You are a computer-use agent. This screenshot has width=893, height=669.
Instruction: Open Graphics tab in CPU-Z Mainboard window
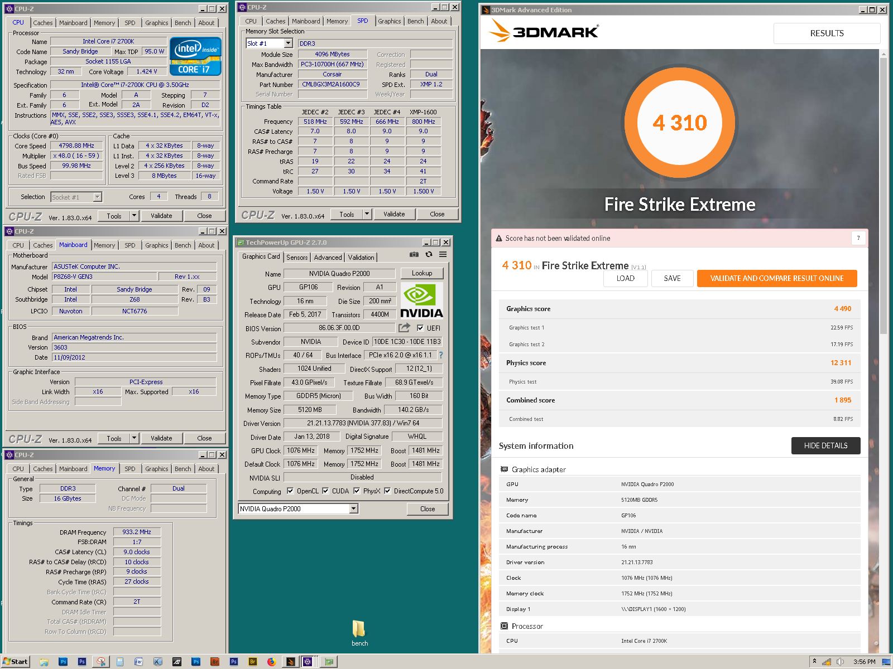(x=156, y=245)
